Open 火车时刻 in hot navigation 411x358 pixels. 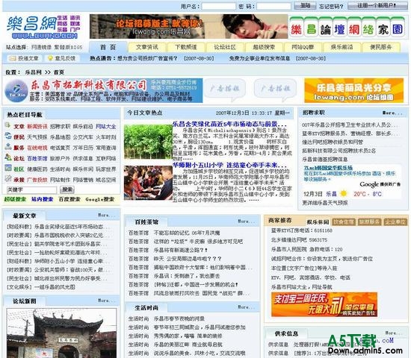pyautogui.click(x=106, y=137)
